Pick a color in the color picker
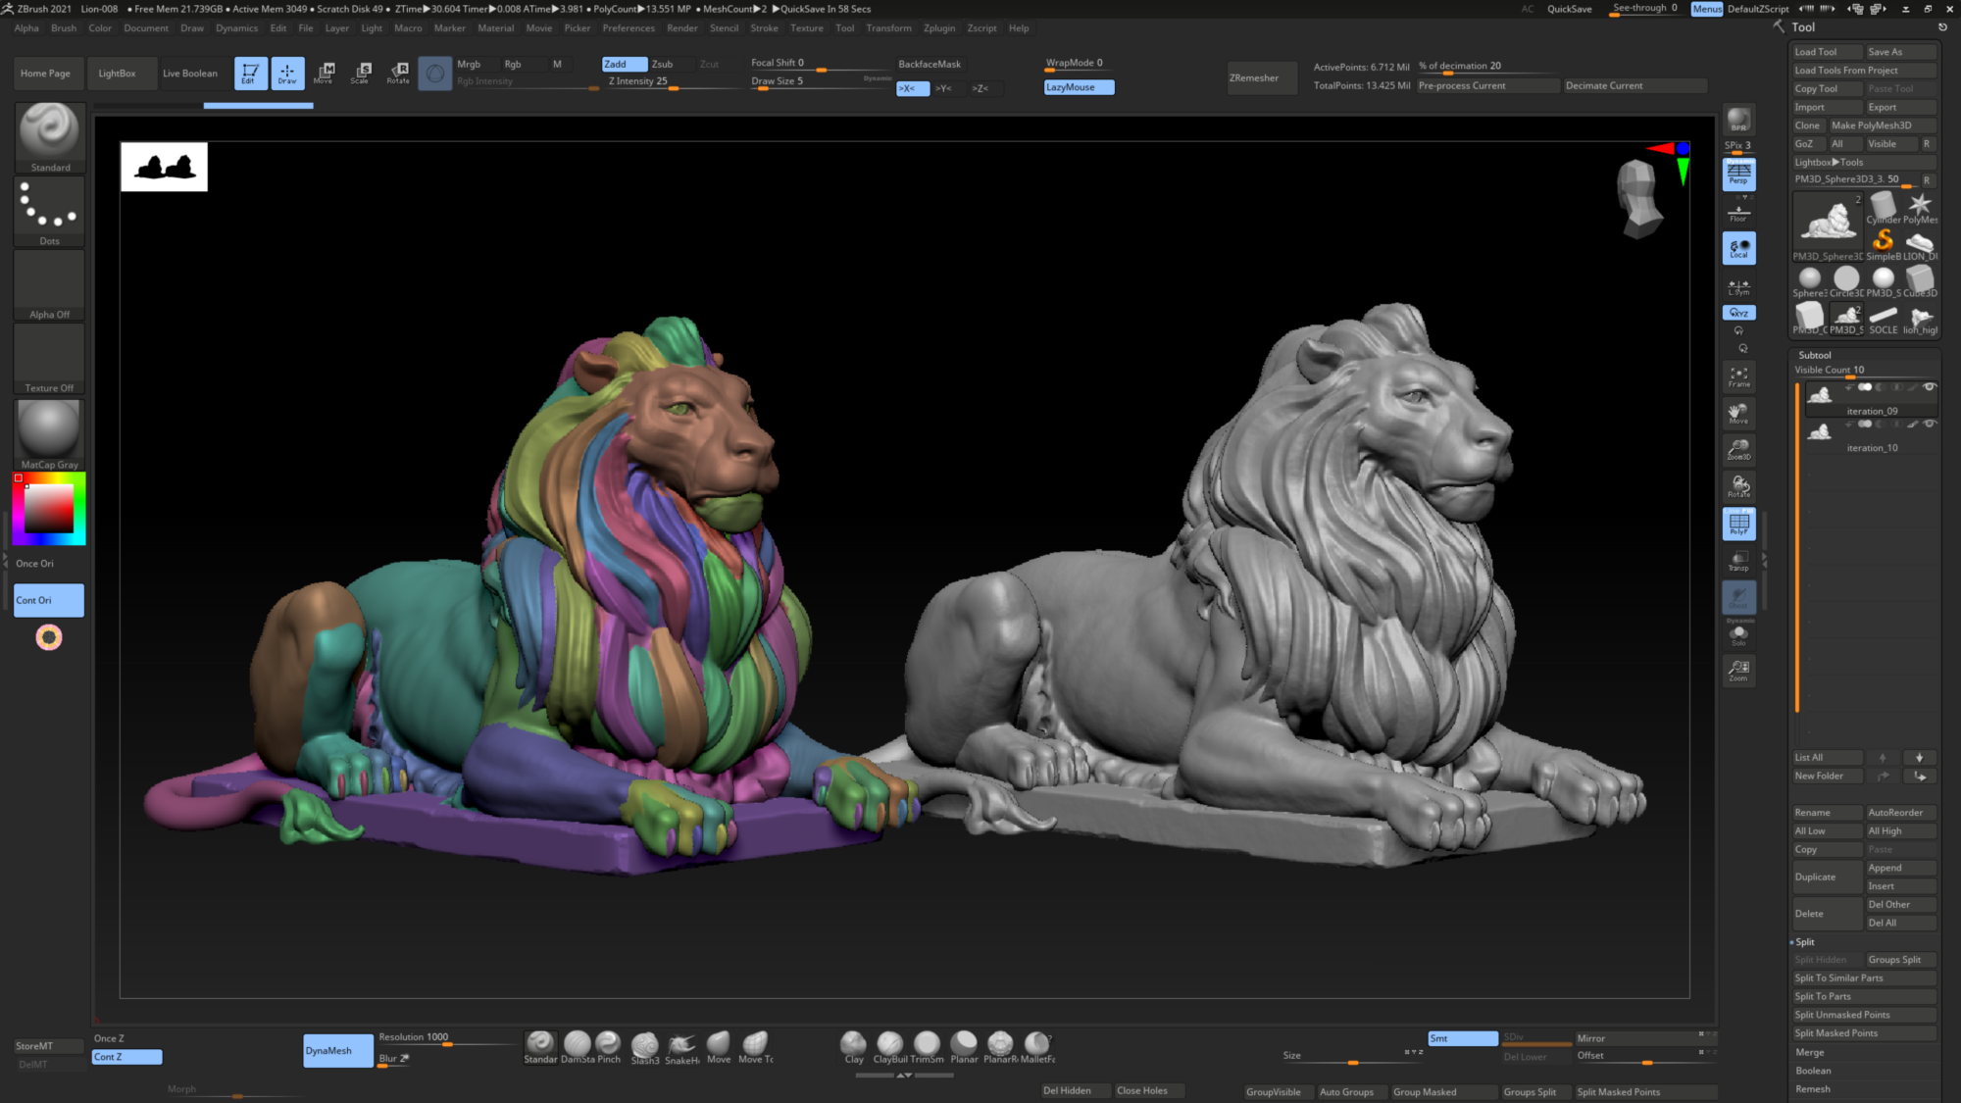1961x1103 pixels. [x=49, y=509]
